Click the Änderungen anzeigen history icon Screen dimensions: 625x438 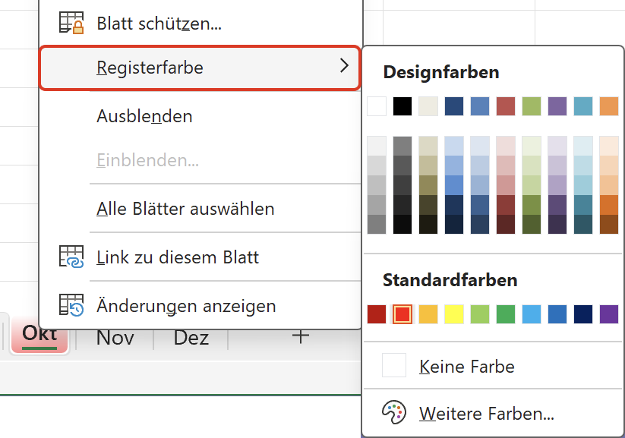(71, 305)
